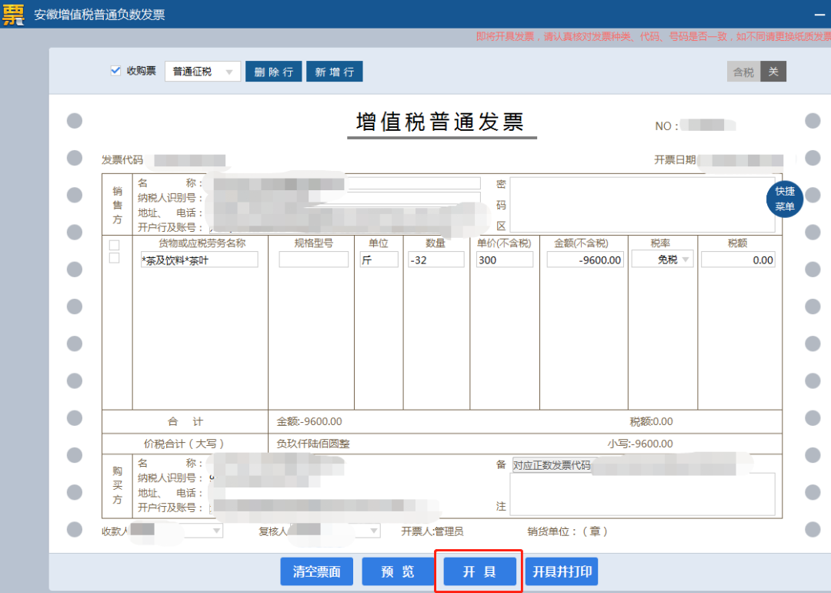
Task: Click the 新增行 button
Action: click(x=335, y=72)
